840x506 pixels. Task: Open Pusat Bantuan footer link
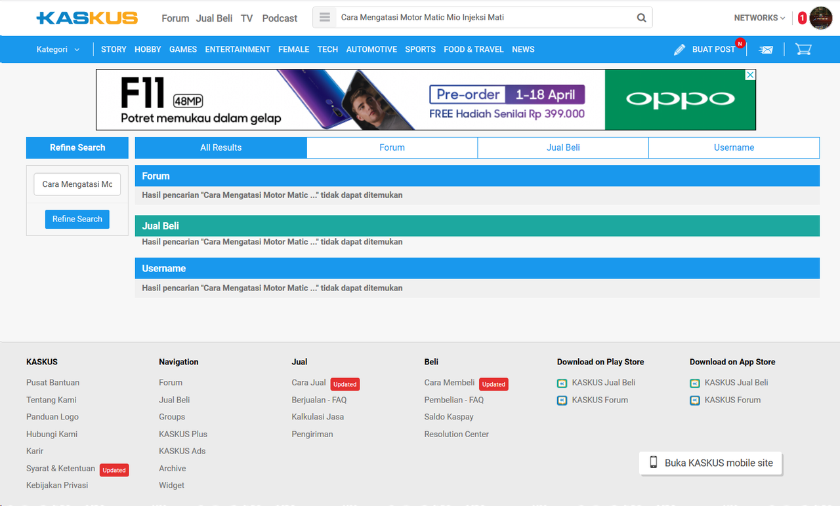(x=52, y=383)
